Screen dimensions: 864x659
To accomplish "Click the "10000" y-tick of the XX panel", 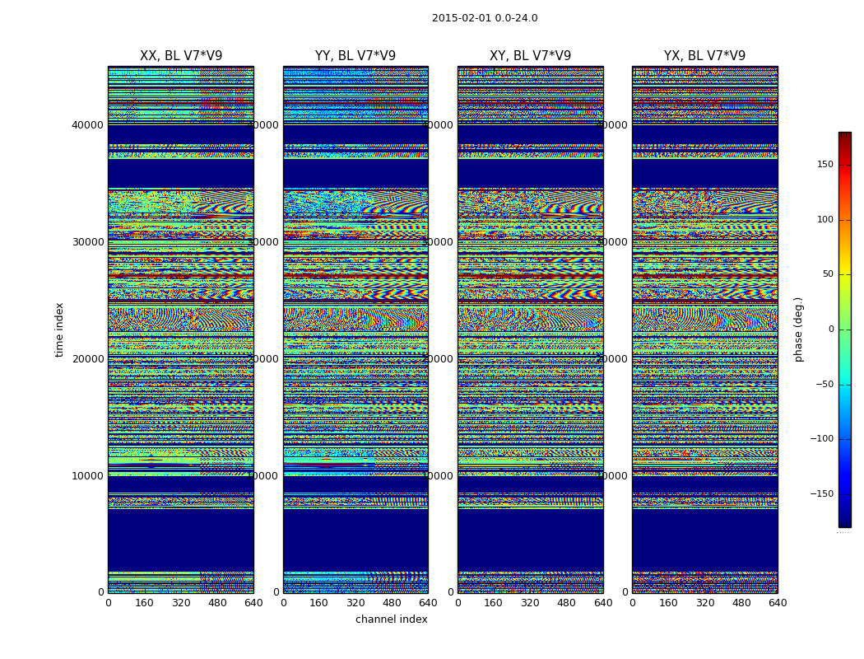I will [x=88, y=475].
